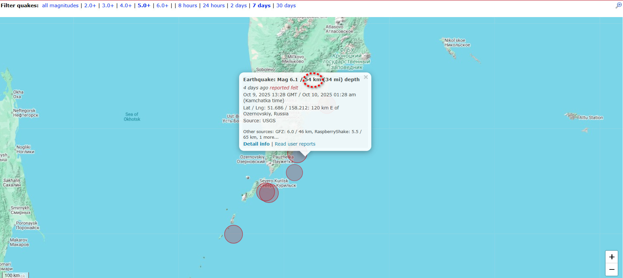The image size is (623, 278).
Task: Select the 7 days time filter
Action: coord(262,6)
